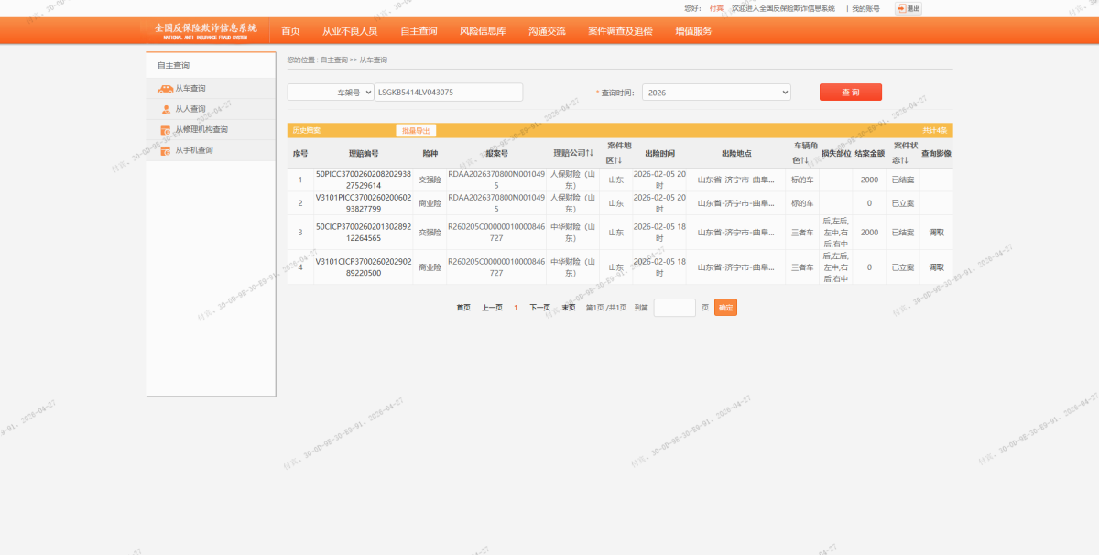Click the page number jump input

pos(675,308)
